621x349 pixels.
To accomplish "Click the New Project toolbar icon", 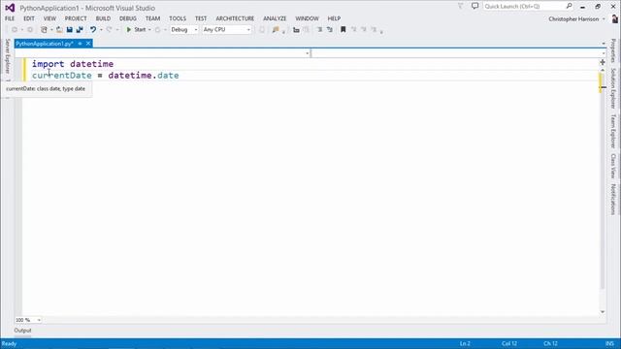I will click(x=44, y=30).
